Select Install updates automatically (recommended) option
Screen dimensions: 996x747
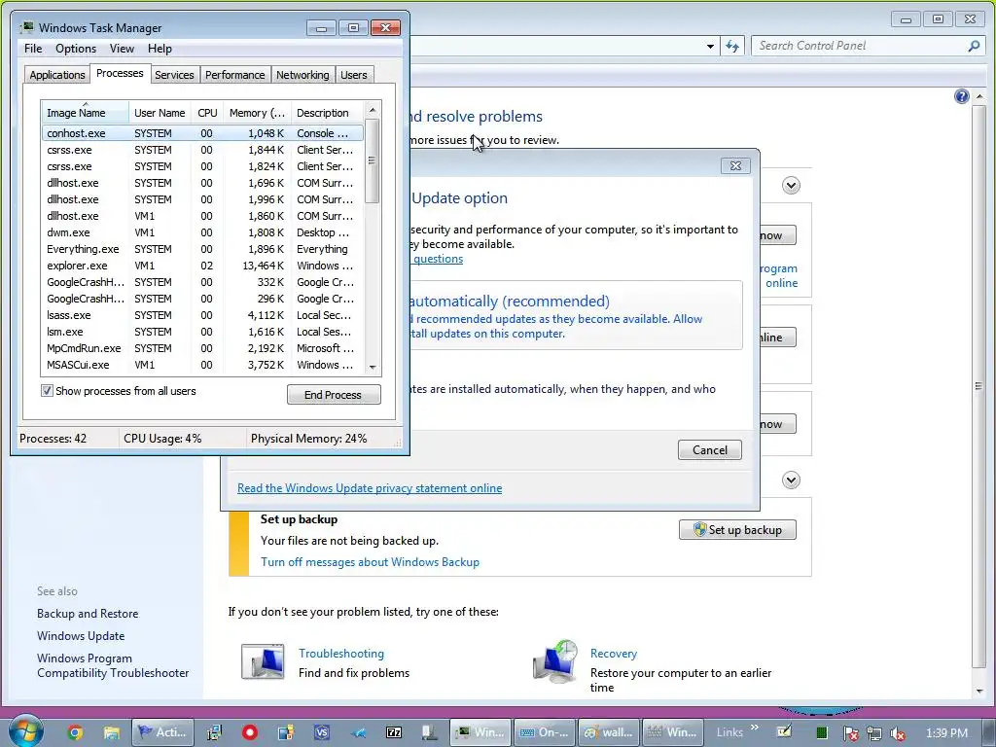click(575, 315)
